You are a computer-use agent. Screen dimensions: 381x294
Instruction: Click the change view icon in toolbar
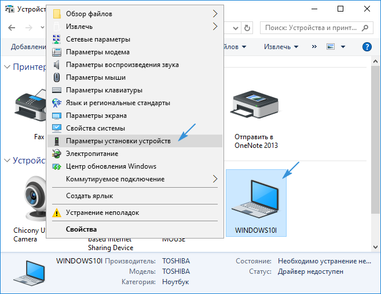[x=331, y=47]
